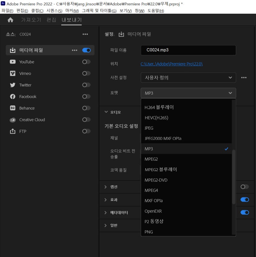Expand the 메타데이터 section
256x257 pixels.
tap(106, 213)
